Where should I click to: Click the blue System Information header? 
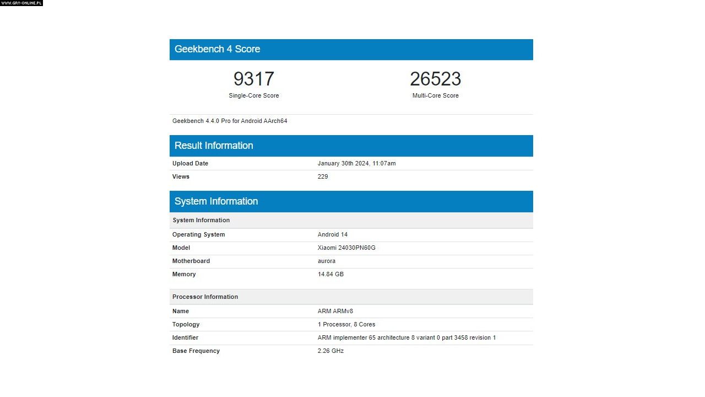[216, 201]
